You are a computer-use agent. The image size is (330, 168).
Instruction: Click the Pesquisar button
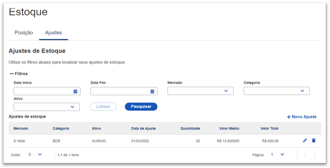point(141,106)
